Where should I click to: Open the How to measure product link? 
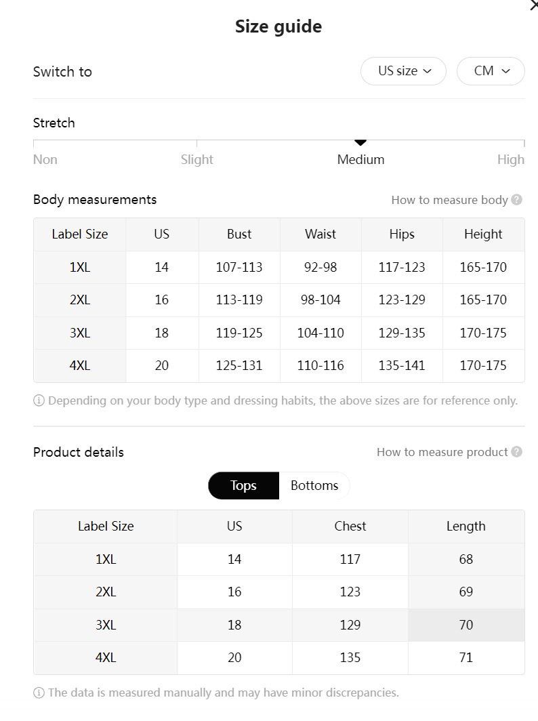pyautogui.click(x=442, y=452)
